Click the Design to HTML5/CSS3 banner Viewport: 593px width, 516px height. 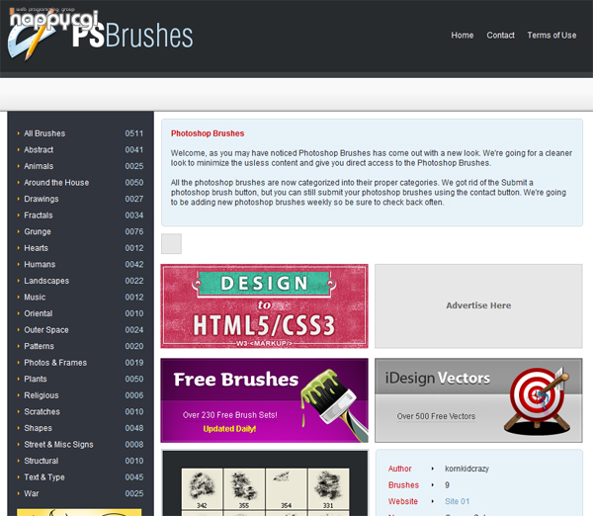[x=264, y=306]
